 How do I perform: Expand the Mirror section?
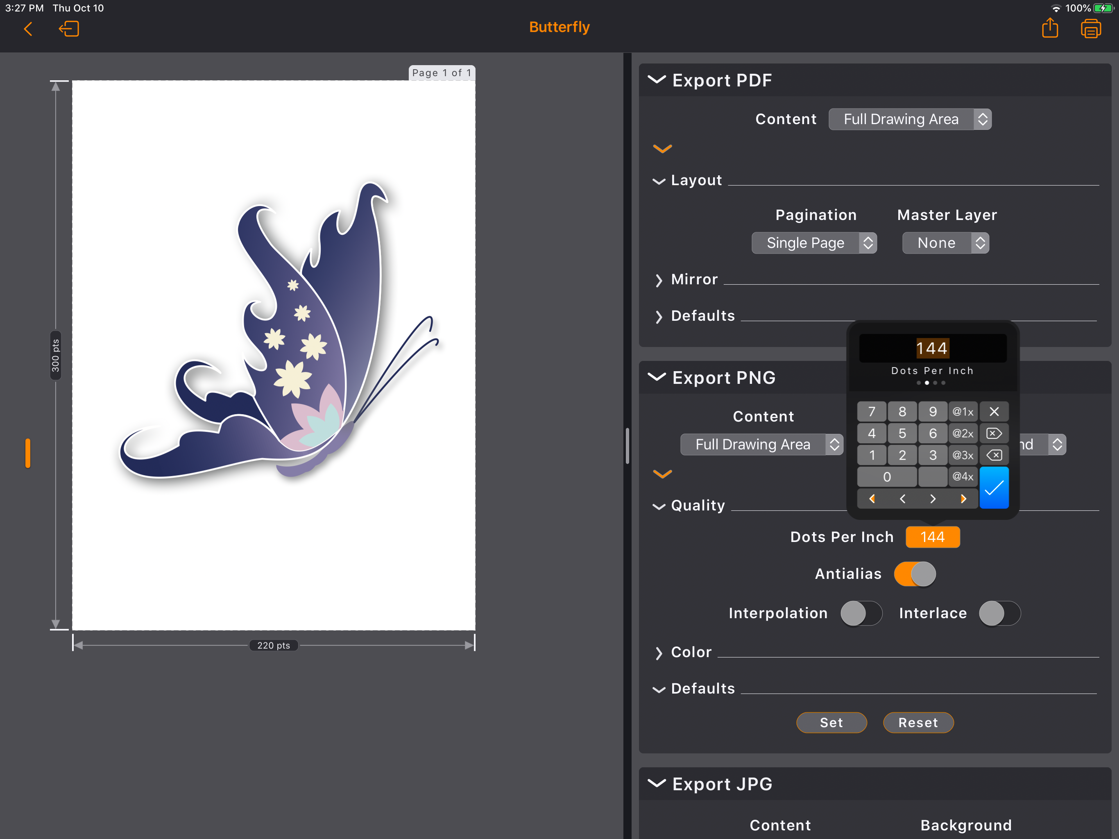click(693, 279)
